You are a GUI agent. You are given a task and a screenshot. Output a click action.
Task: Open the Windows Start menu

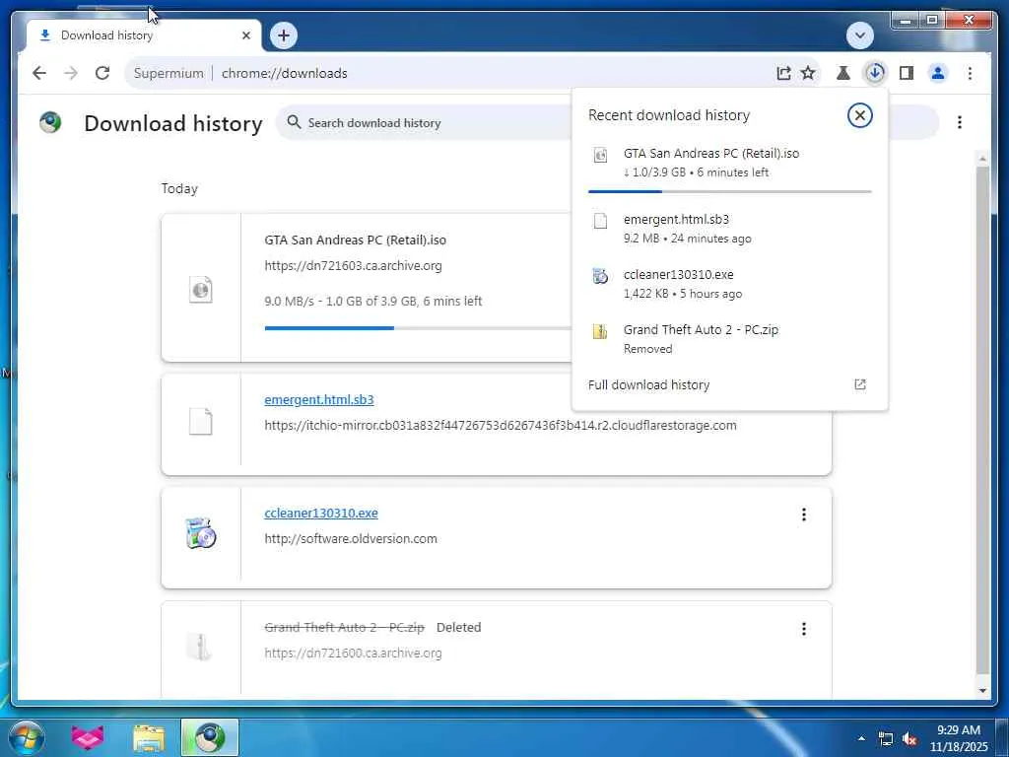pos(27,737)
